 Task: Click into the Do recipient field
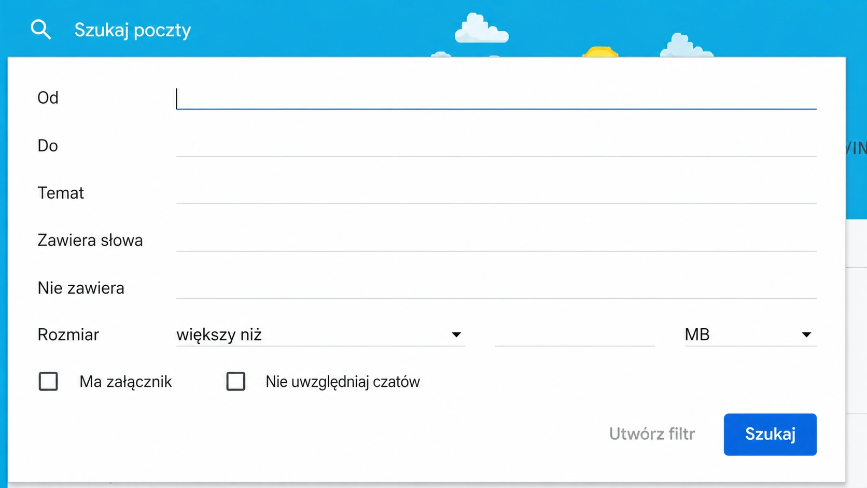(x=496, y=146)
